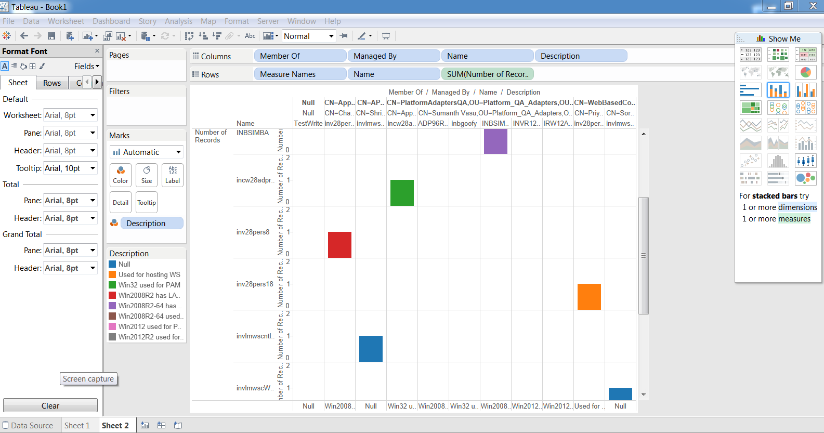Open the Fields dropdown menu
The height and width of the screenshot is (433, 824).
[86, 66]
